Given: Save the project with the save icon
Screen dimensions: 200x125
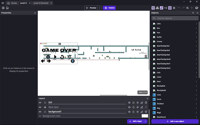Looking at the screenshot, I should coord(8,8).
